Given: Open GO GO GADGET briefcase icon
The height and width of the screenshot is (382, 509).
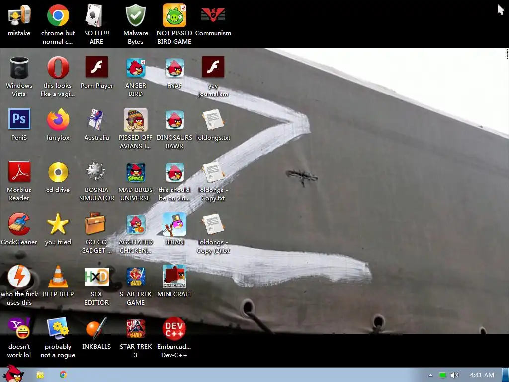Looking at the screenshot, I should coord(96,224).
